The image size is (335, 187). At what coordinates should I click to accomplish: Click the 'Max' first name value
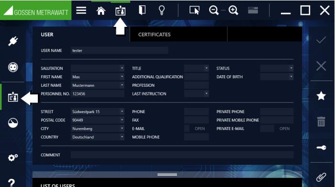76,77
